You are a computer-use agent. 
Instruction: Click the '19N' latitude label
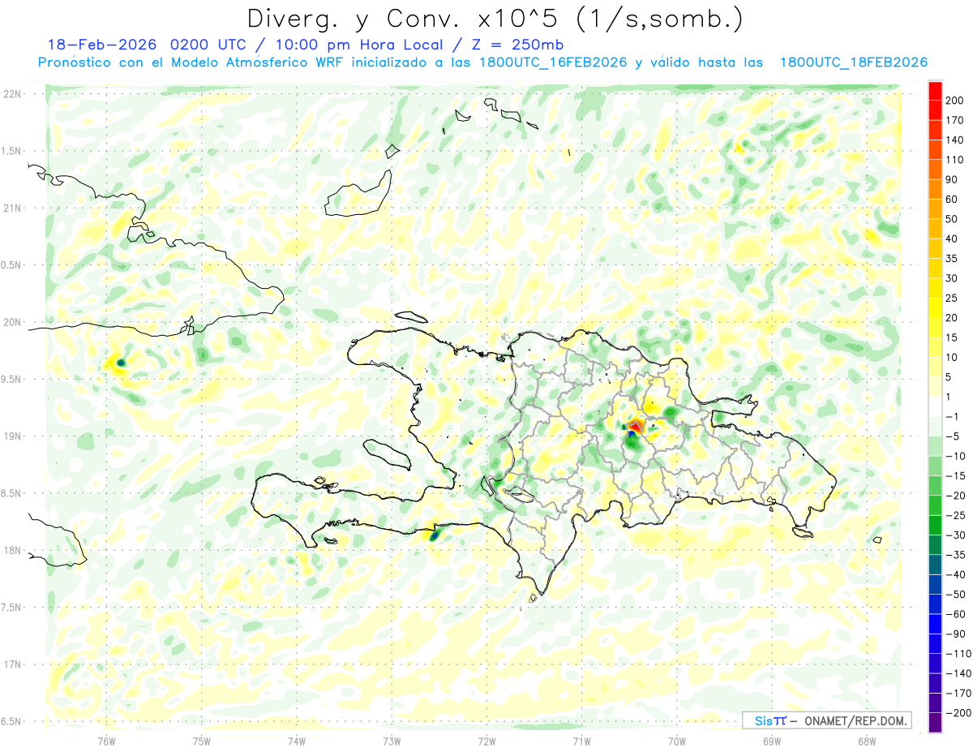[x=12, y=436]
